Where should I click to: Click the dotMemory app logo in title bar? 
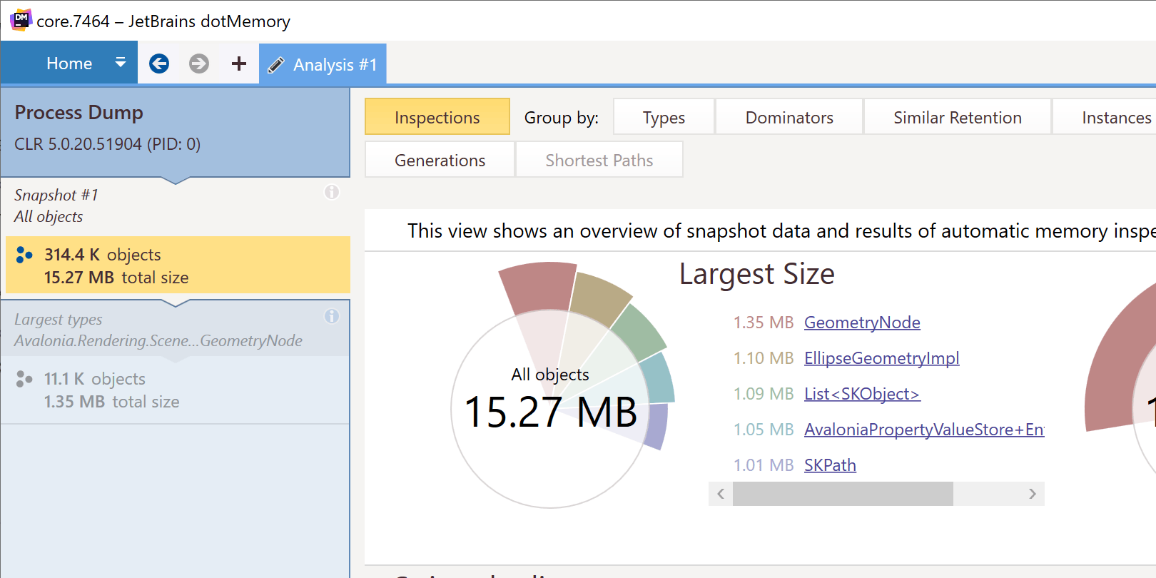click(x=21, y=20)
